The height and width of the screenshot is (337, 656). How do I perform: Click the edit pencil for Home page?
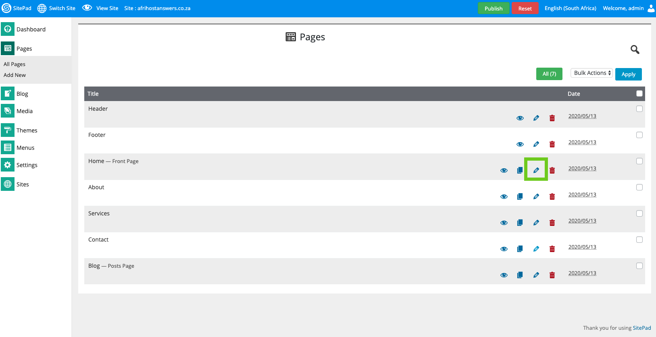click(536, 170)
